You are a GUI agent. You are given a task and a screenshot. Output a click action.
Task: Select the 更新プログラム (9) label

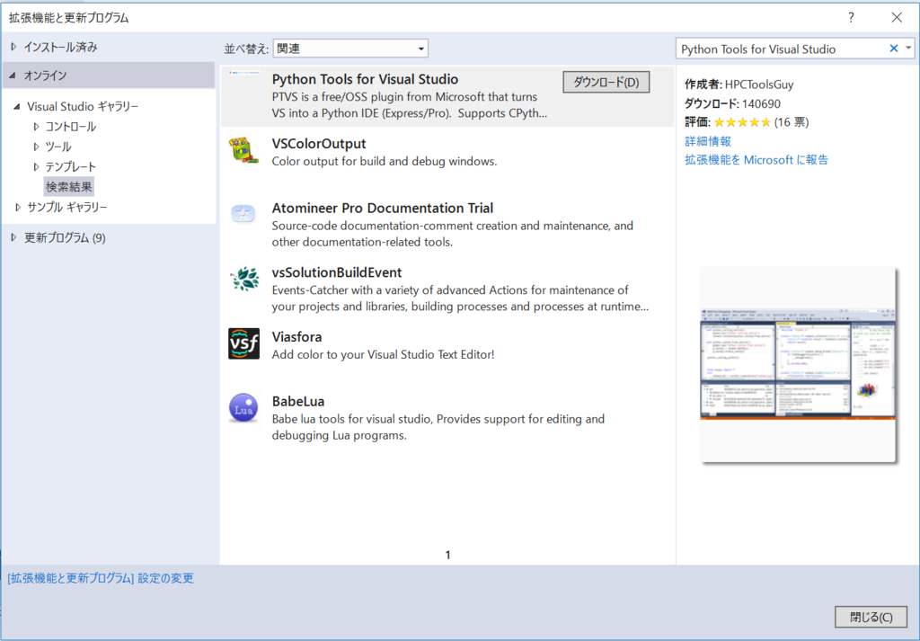pyautogui.click(x=65, y=237)
